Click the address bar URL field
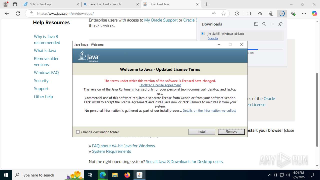The height and width of the screenshot is (180, 320). point(122,13)
